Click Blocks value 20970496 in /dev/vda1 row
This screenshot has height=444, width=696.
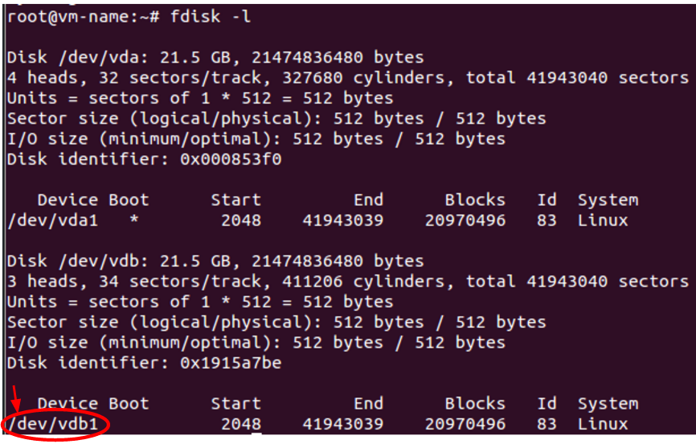point(465,220)
